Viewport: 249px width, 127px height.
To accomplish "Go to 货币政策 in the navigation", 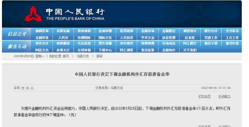I will pos(84,31).
